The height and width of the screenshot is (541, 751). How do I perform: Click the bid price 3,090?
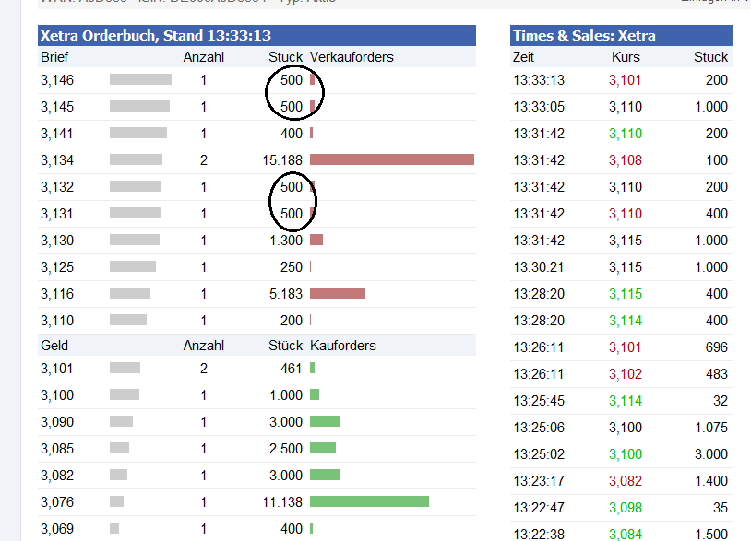pyautogui.click(x=57, y=422)
